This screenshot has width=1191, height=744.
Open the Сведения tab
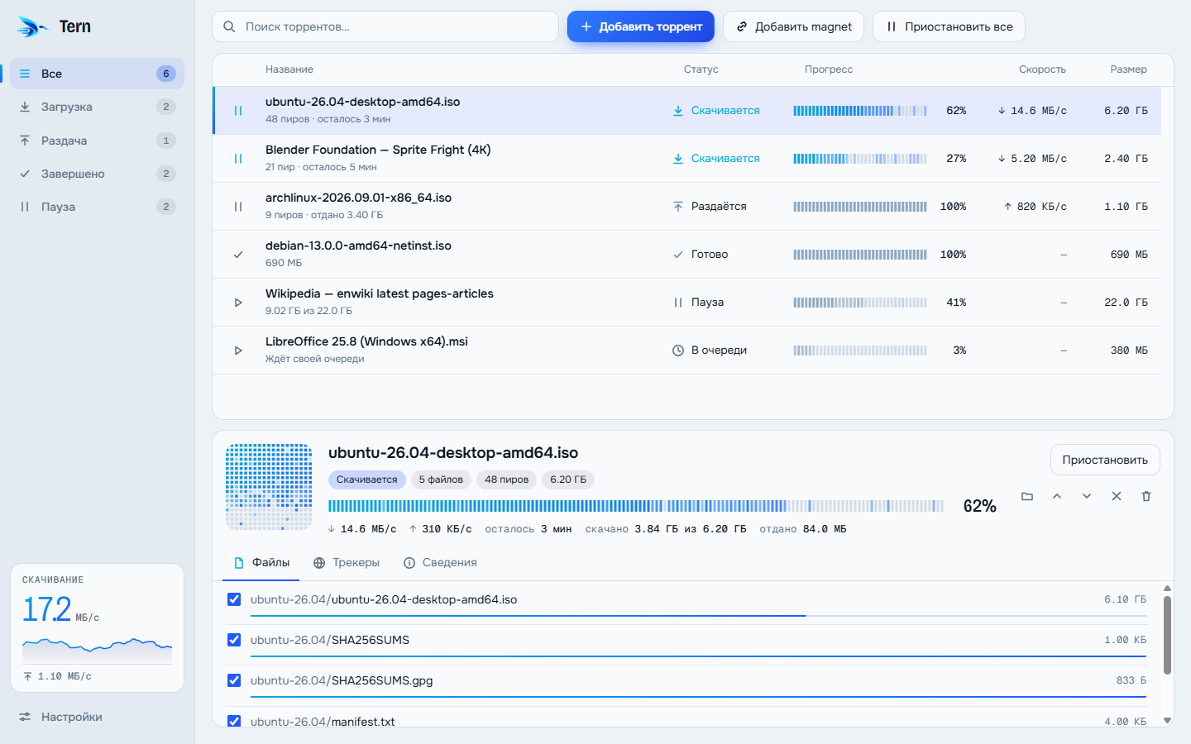(440, 563)
